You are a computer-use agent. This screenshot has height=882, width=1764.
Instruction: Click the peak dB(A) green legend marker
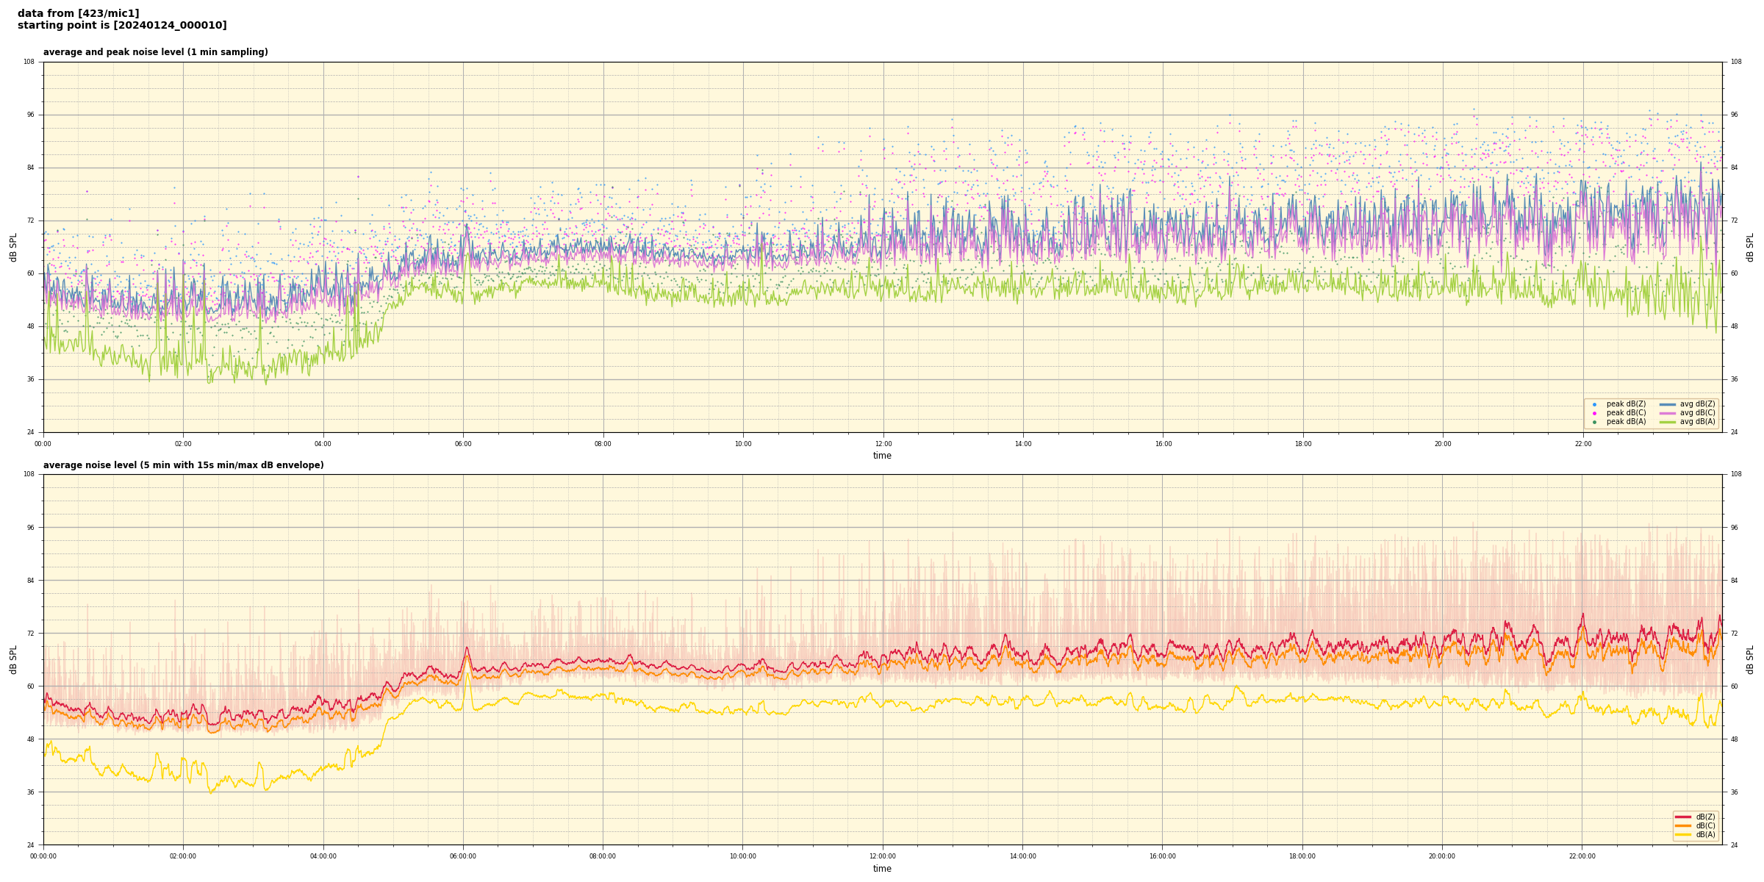1594,422
